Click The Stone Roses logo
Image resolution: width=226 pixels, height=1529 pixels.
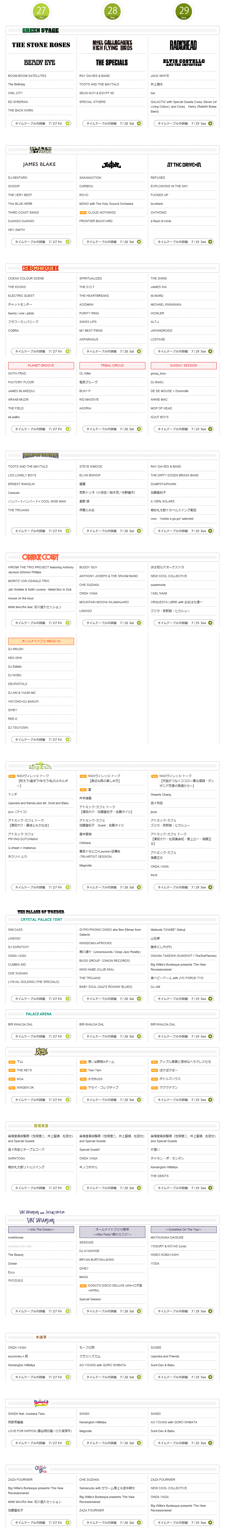(x=41, y=45)
